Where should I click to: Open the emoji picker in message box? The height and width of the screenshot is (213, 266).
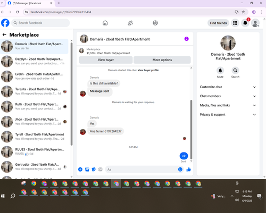tap(180, 169)
